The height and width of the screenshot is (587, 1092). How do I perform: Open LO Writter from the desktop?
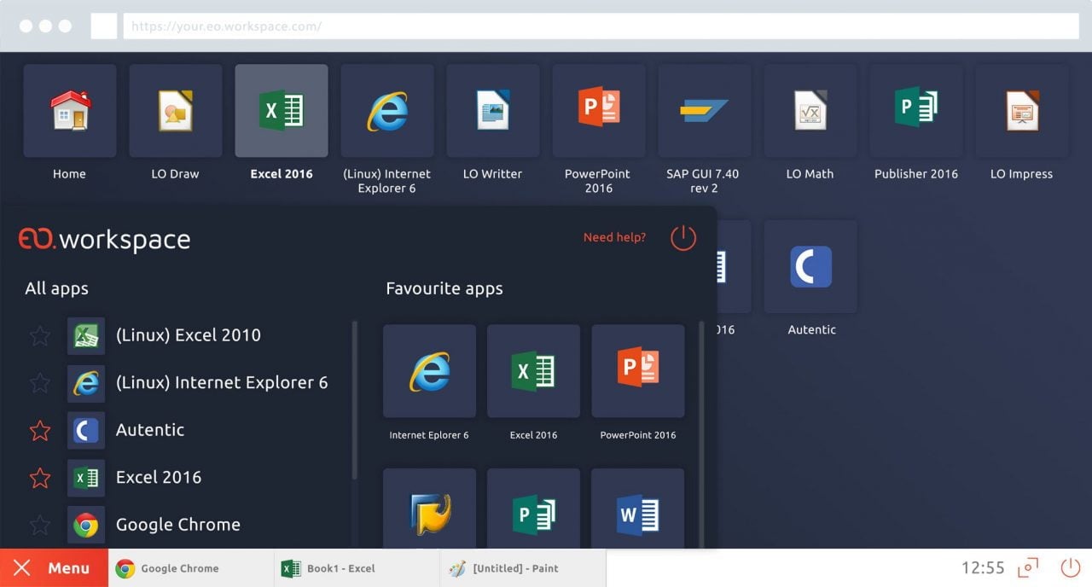click(x=493, y=111)
